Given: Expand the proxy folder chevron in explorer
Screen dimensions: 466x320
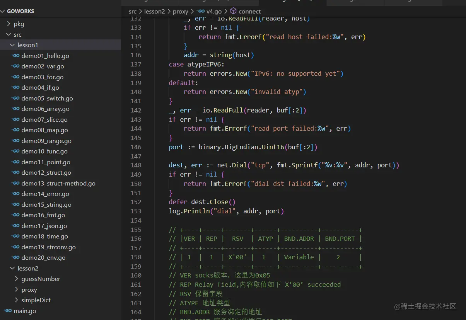Looking at the screenshot, I should [16, 289].
